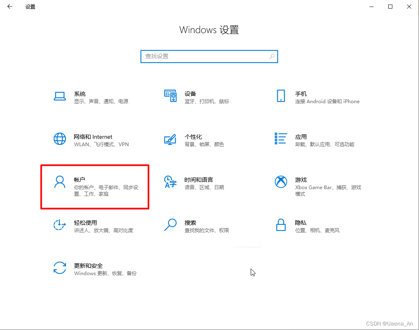Viewport: 419px width, 330px height.
Task: Open the 搜索 magnifying glass icon
Action: point(170,225)
